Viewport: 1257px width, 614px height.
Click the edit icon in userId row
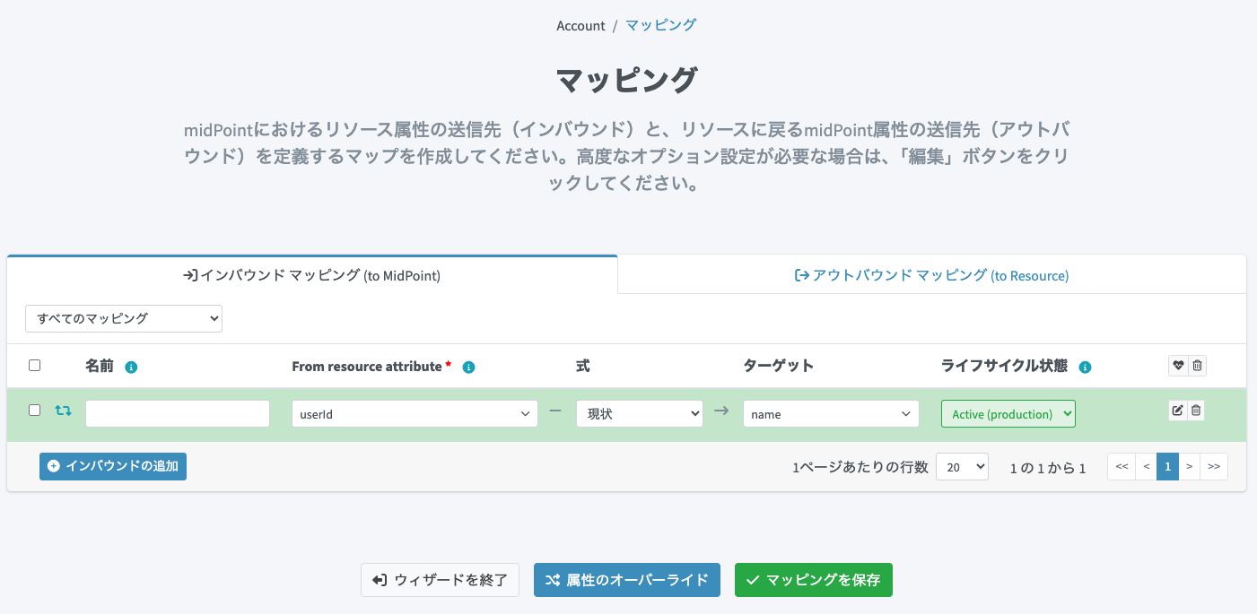point(1178,411)
